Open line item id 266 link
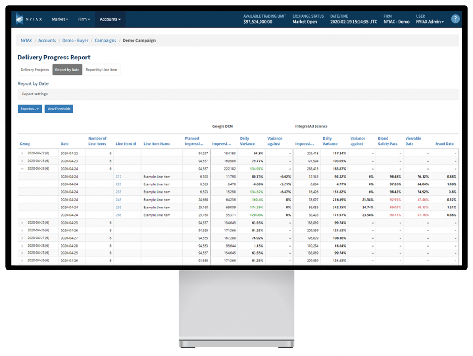This screenshot has height=356, width=473. pos(119,215)
